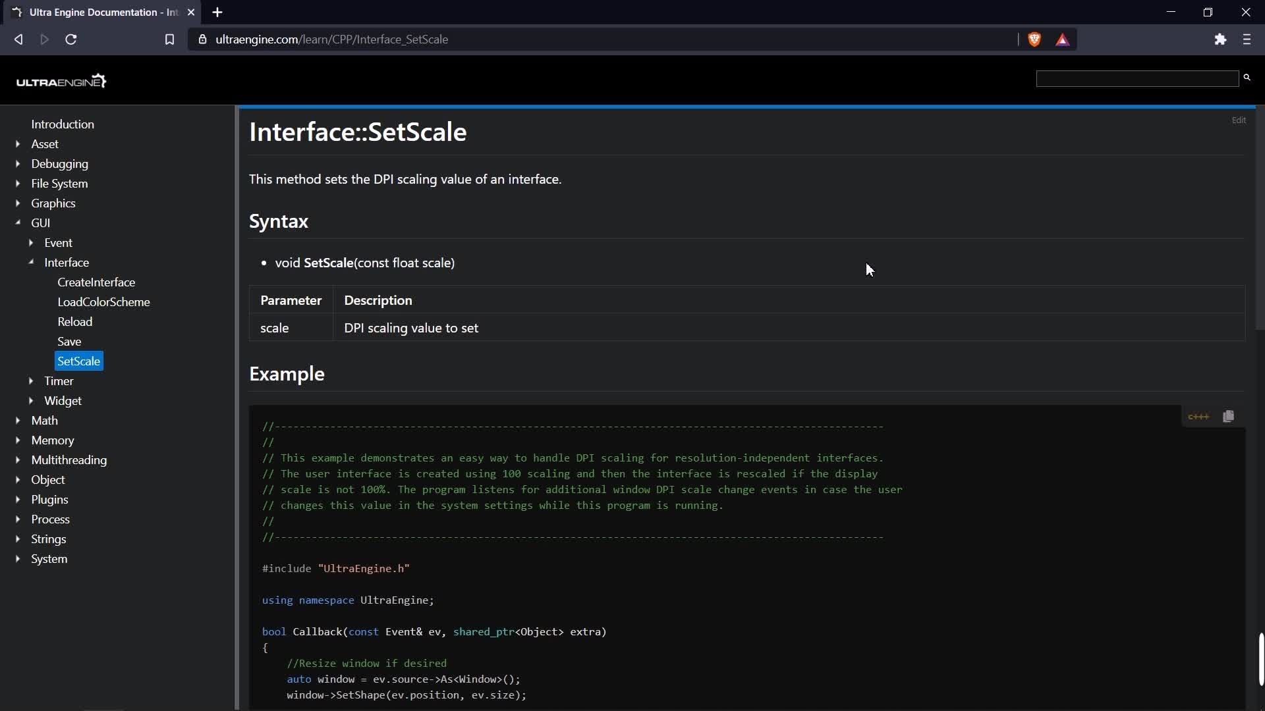This screenshot has width=1265, height=711.
Task: Expand the Timer subsection arrow
Action: (31, 381)
